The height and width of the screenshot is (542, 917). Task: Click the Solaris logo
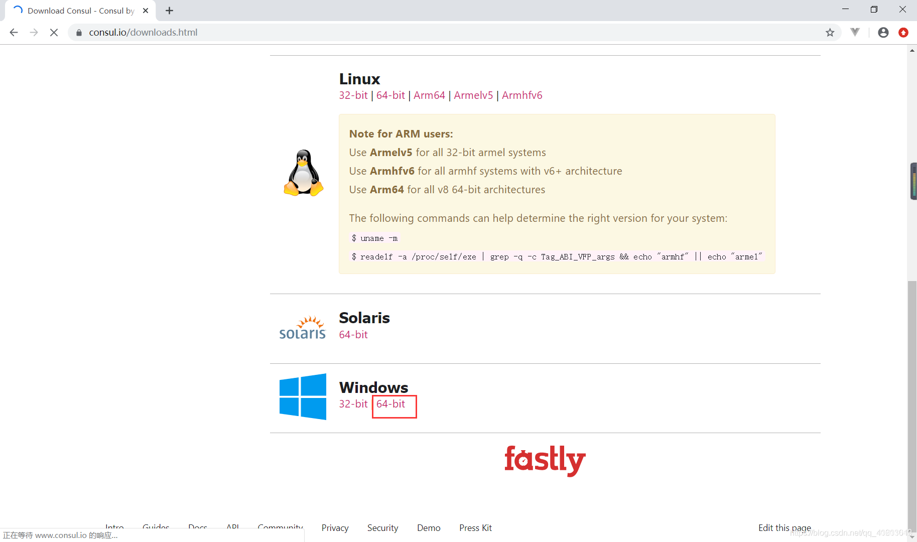click(x=302, y=328)
